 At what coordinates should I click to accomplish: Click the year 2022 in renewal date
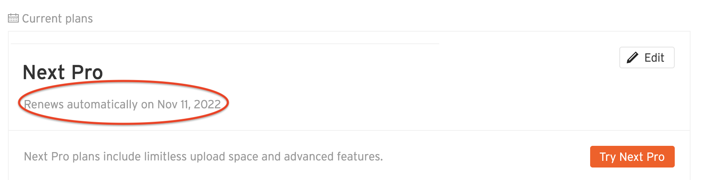207,104
